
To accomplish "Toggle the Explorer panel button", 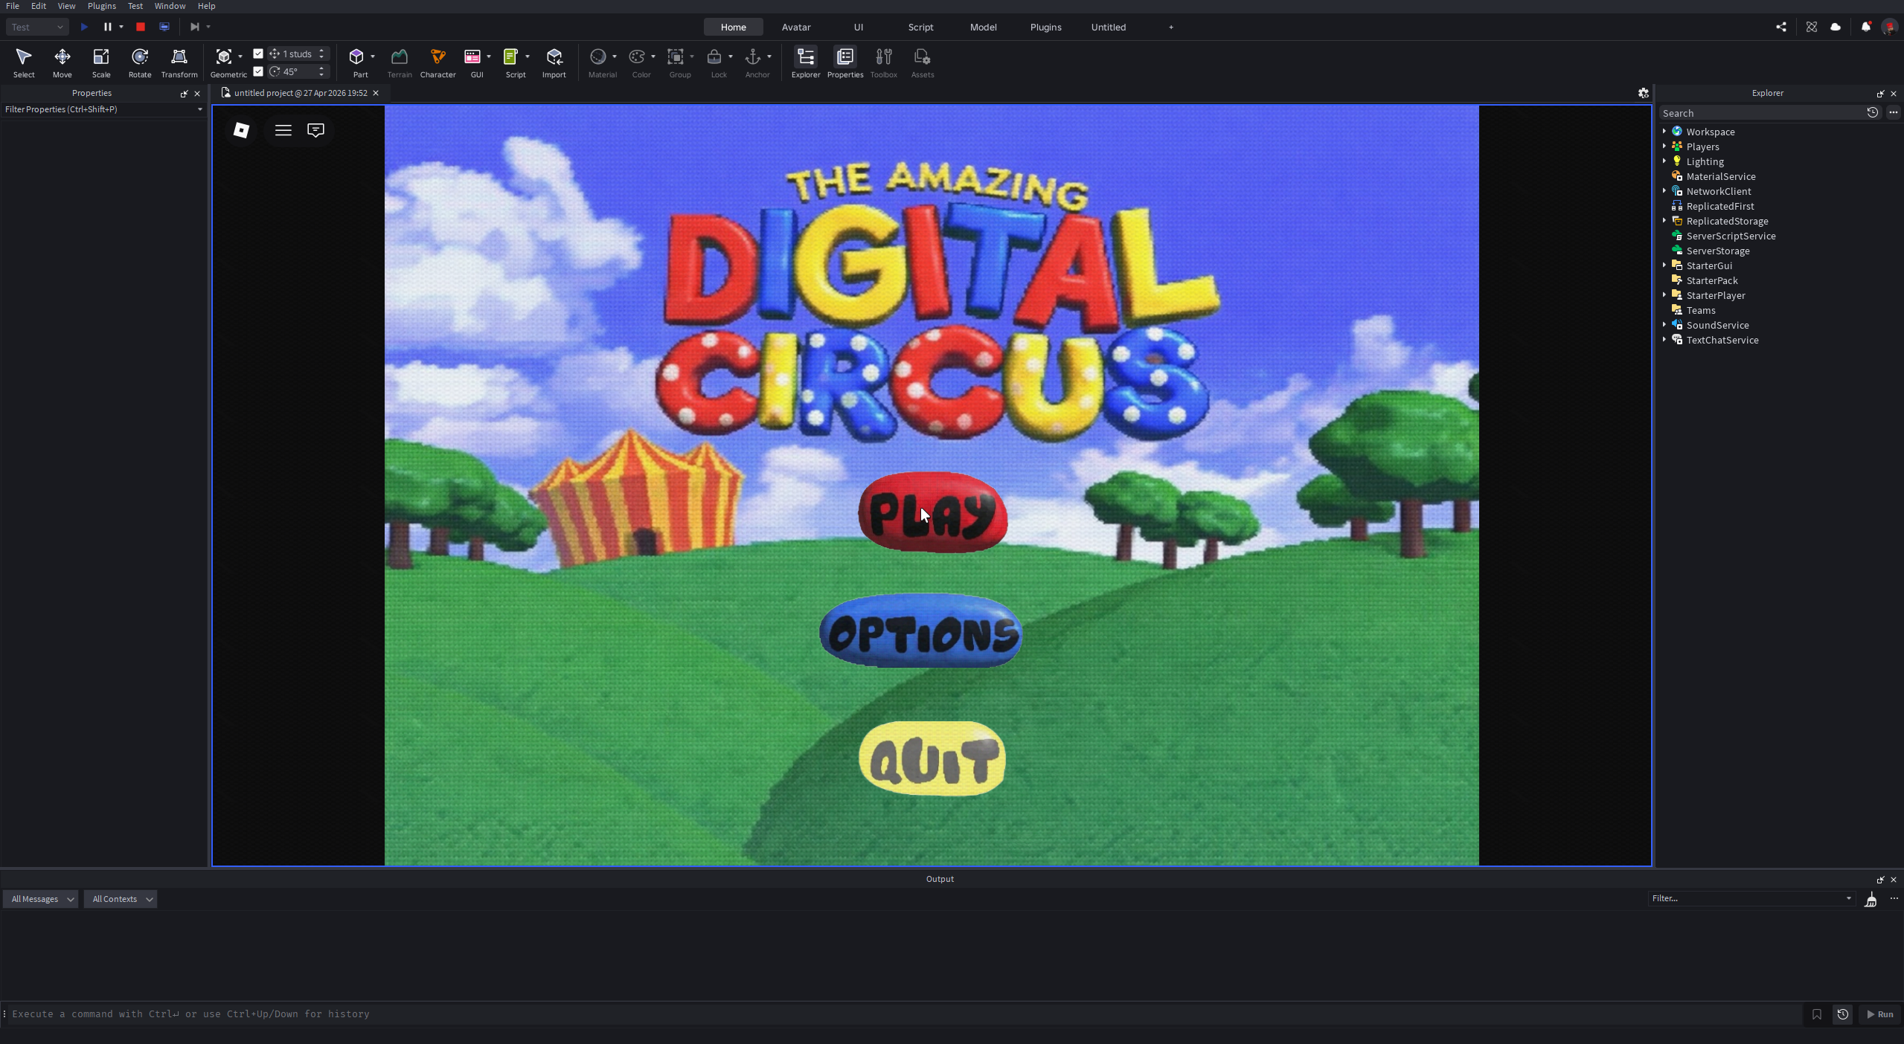I will coord(806,62).
